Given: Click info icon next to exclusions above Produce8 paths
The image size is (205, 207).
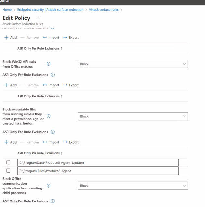Looking at the screenshot, I should click(x=53, y=132).
